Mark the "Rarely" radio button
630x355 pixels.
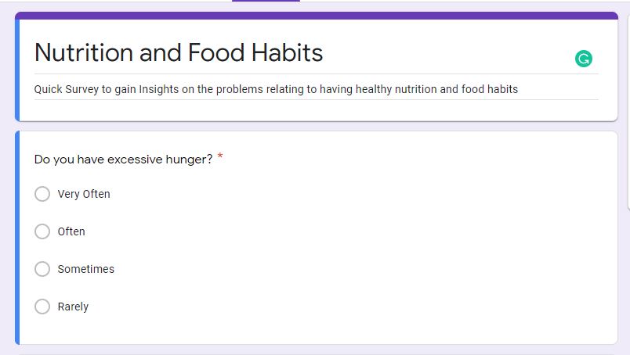coord(42,307)
